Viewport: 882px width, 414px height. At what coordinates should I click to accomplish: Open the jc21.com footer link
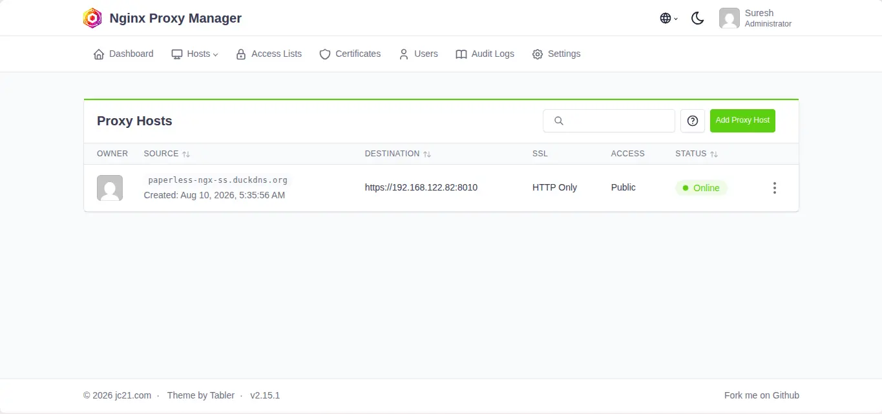(133, 395)
